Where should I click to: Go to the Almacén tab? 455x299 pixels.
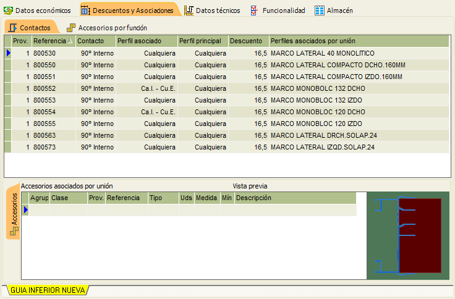click(334, 11)
